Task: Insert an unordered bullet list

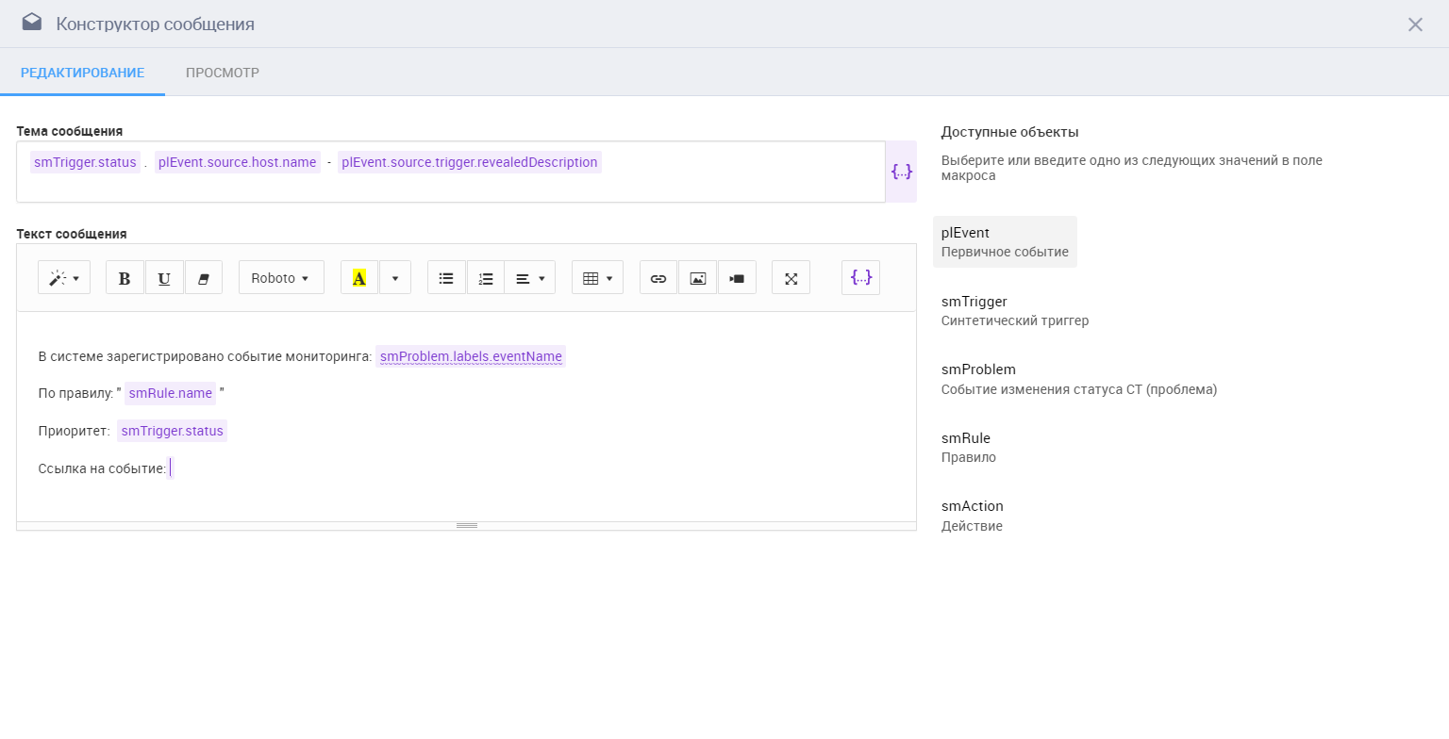Action: [x=446, y=278]
